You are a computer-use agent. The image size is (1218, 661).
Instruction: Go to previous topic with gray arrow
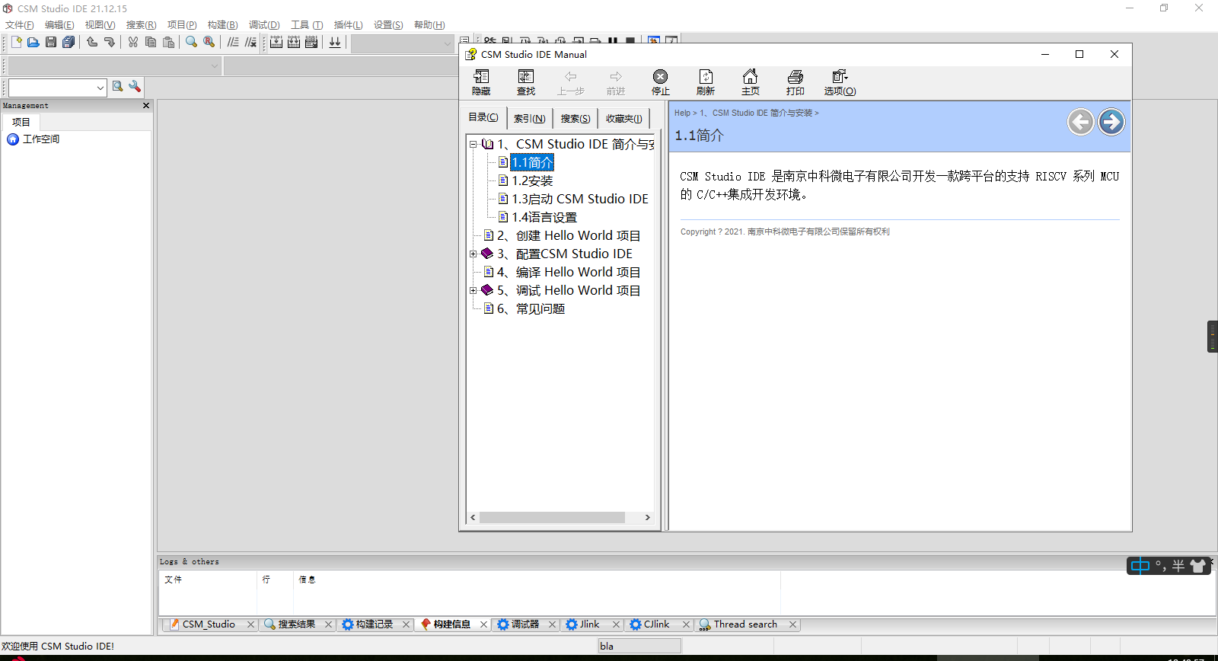click(1080, 122)
